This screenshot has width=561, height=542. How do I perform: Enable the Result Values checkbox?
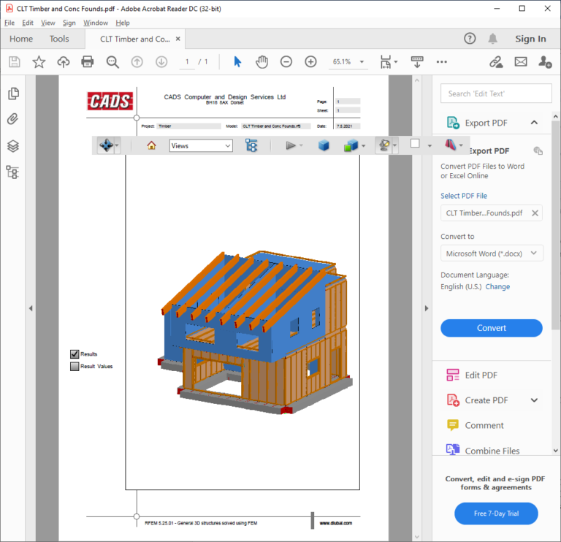coord(74,367)
